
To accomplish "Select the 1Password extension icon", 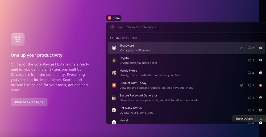I will click(x=114, y=48).
